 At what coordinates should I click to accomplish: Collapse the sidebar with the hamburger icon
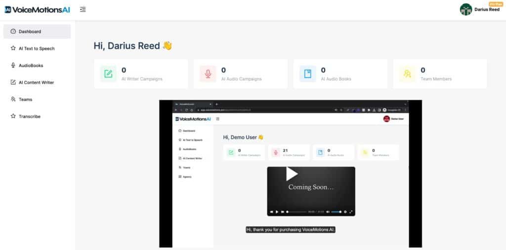click(83, 9)
